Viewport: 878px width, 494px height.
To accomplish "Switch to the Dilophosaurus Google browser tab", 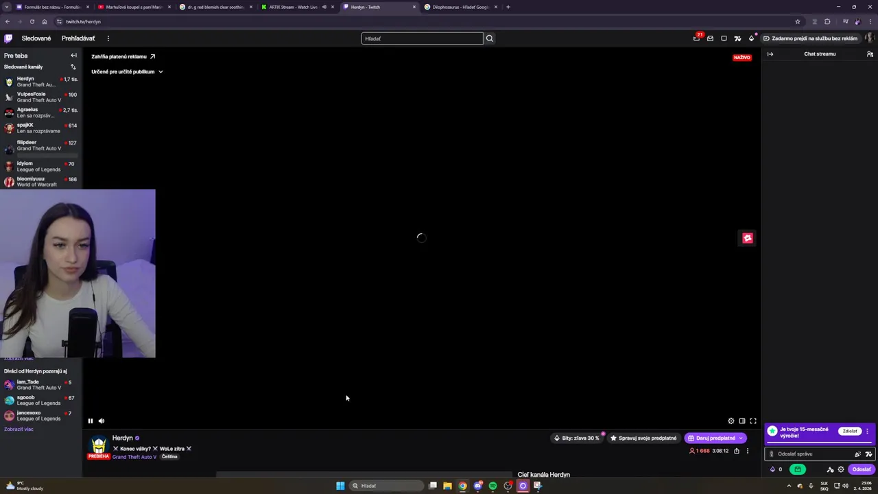I will click(460, 7).
